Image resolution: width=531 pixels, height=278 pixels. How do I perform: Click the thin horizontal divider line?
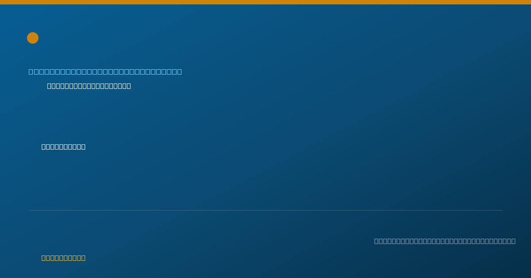pyautogui.click(x=265, y=210)
